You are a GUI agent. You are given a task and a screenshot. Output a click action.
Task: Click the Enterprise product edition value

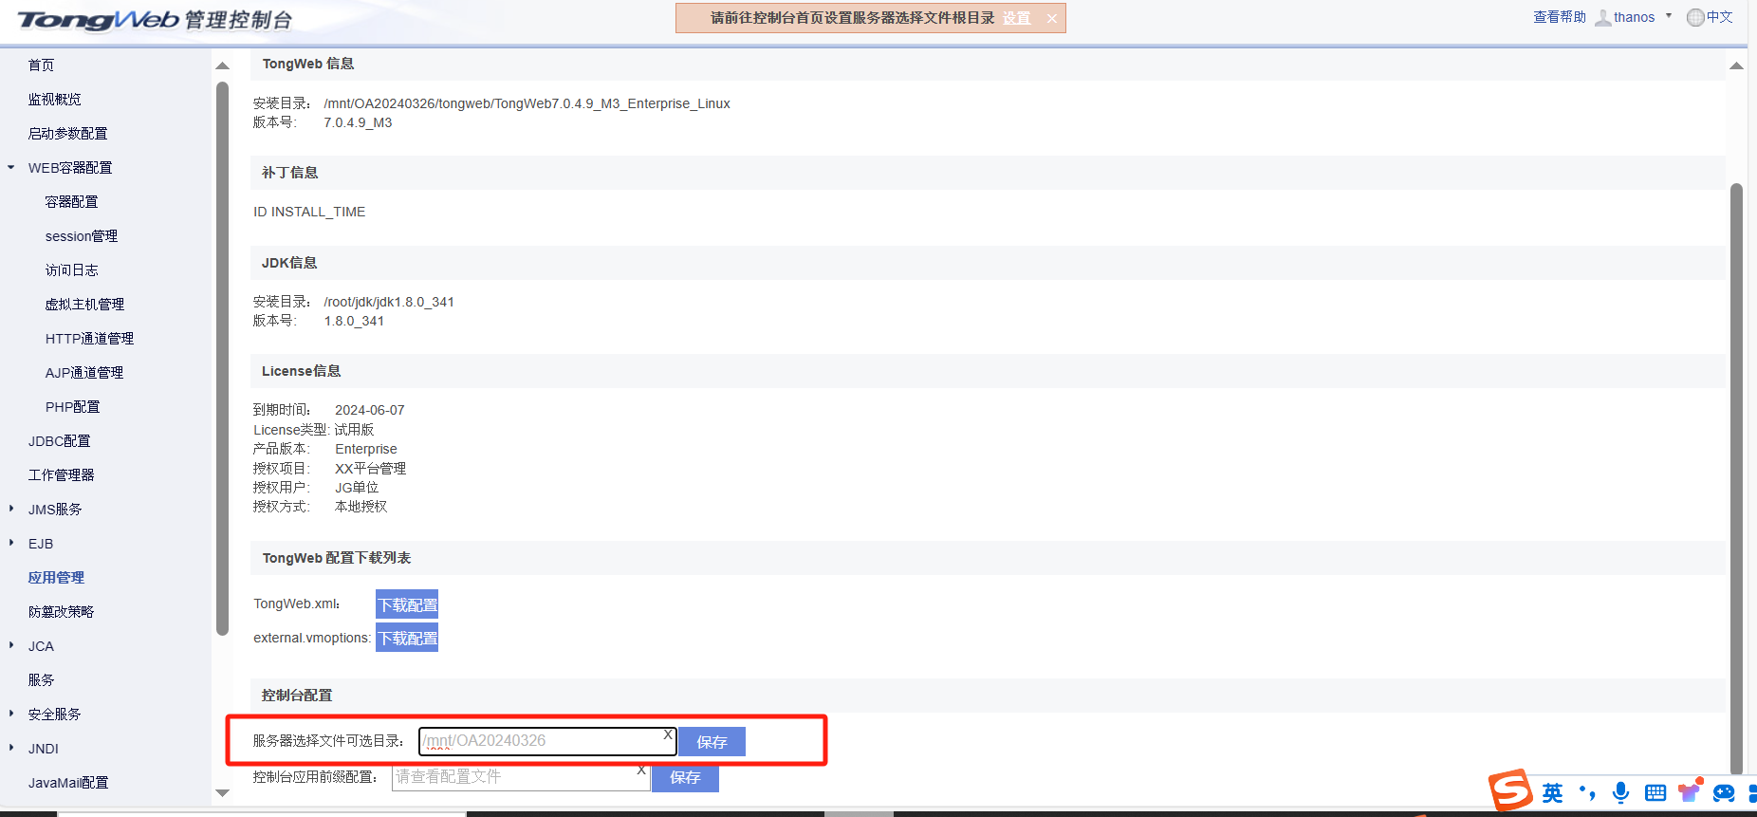(366, 449)
